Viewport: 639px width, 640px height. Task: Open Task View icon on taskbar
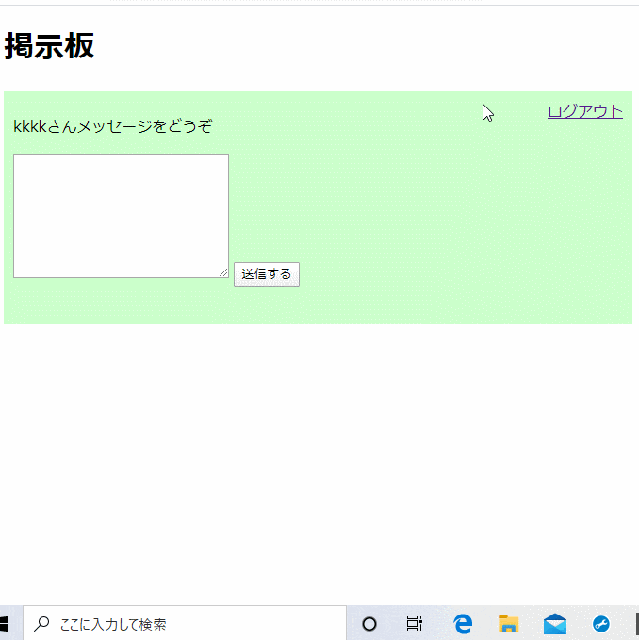pyautogui.click(x=414, y=624)
